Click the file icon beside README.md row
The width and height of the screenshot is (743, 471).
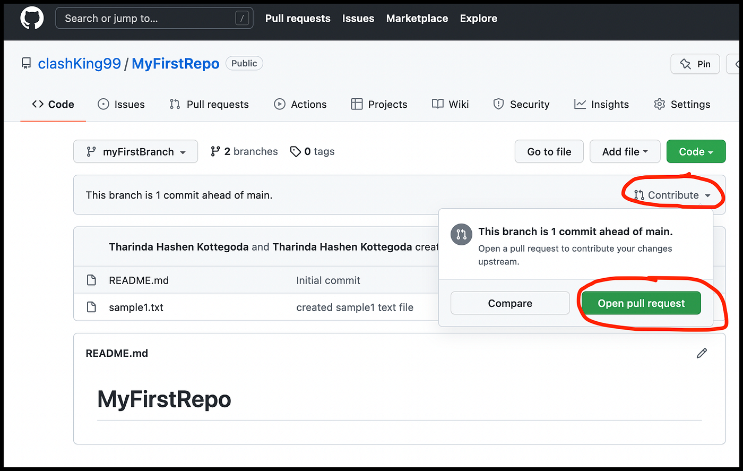(x=91, y=280)
